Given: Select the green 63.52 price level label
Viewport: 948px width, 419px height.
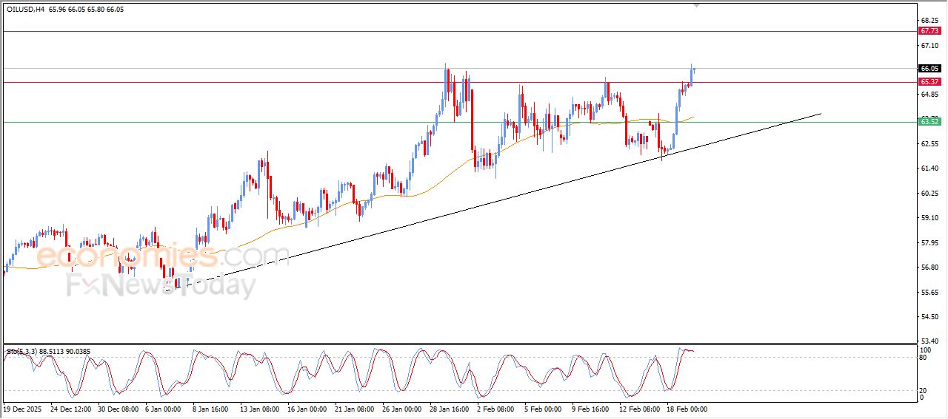Looking at the screenshot, I should [x=929, y=122].
